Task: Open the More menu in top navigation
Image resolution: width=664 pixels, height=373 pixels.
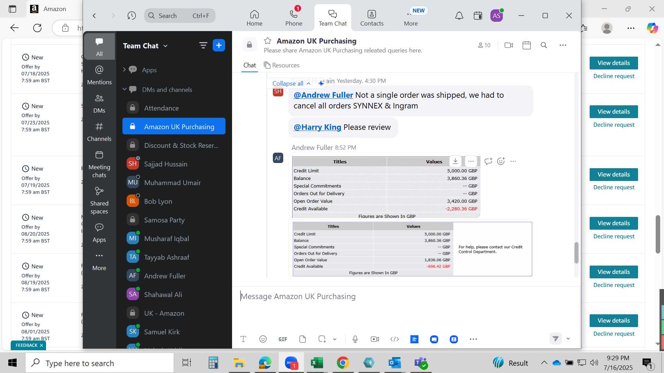Action: click(x=411, y=18)
